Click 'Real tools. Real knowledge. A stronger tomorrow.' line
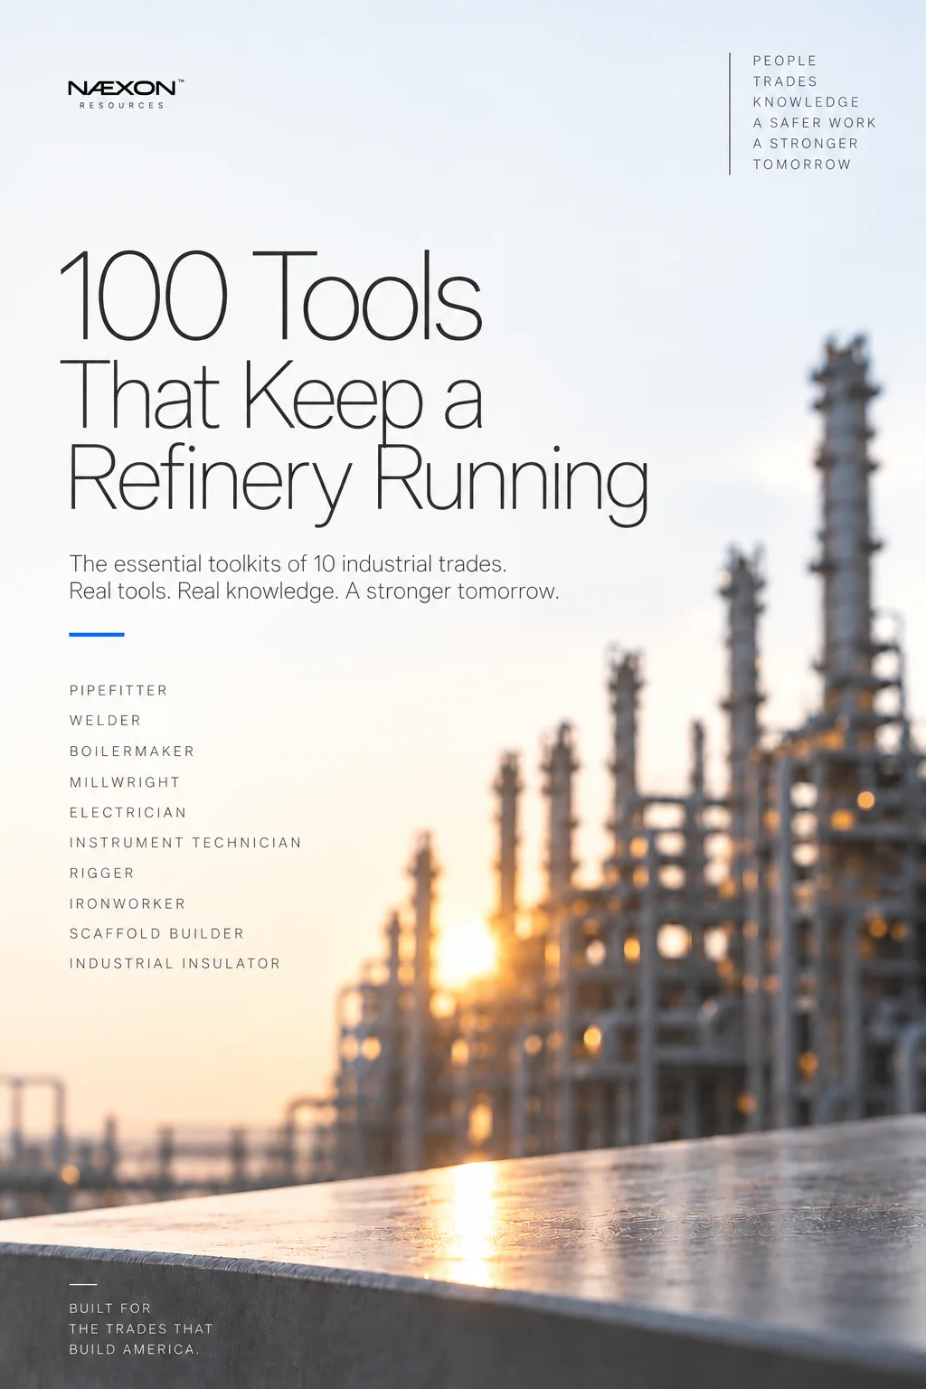This screenshot has height=1389, width=926. [314, 591]
